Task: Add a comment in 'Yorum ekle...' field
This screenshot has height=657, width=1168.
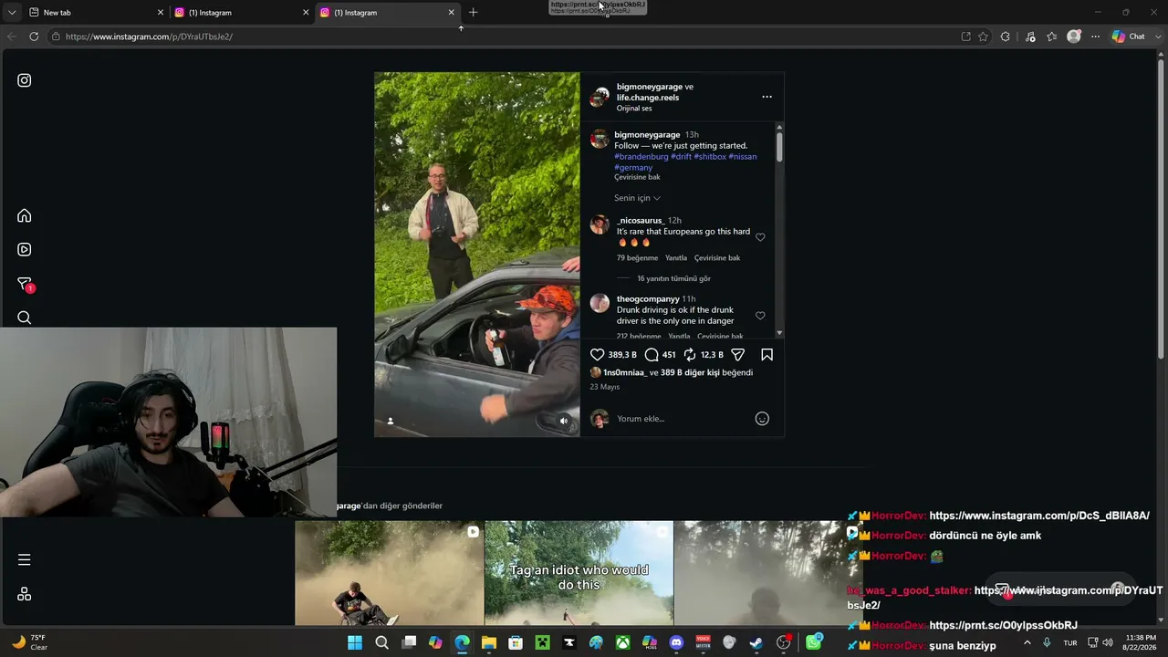Action: 680,419
